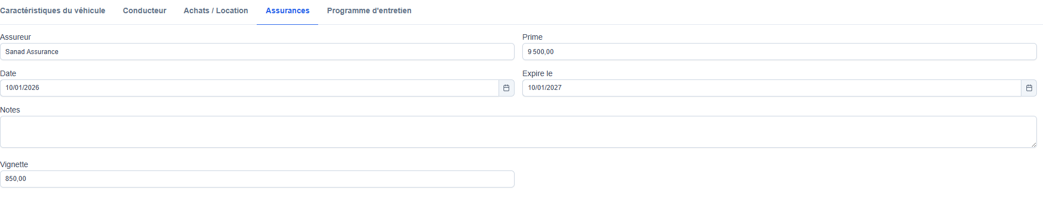Click the Date input showing 10/01/2026
1043x203 pixels.
250,88
